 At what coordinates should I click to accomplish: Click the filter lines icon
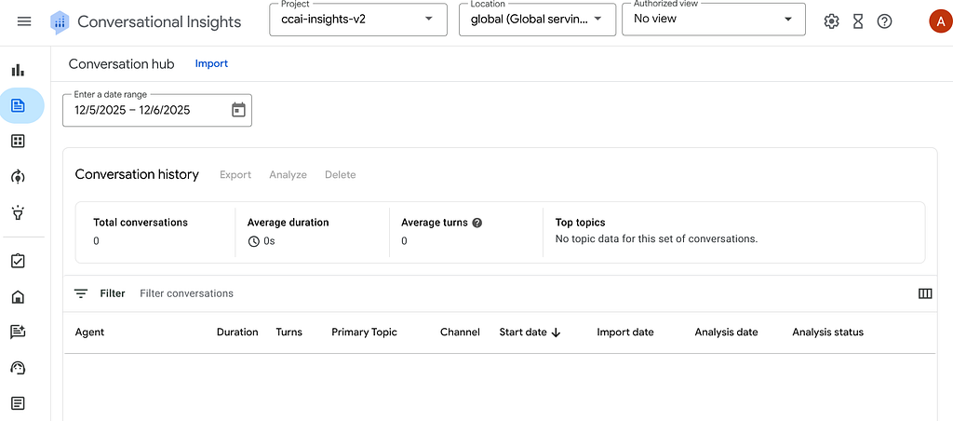81,293
